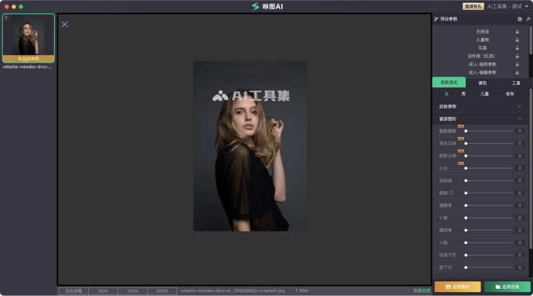Select the 女 gender option
This screenshot has height=296, width=533.
point(446,94)
